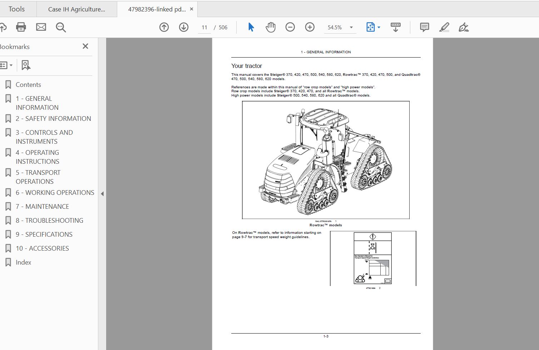
Task: Zoom out with the minus button
Action: (x=290, y=27)
